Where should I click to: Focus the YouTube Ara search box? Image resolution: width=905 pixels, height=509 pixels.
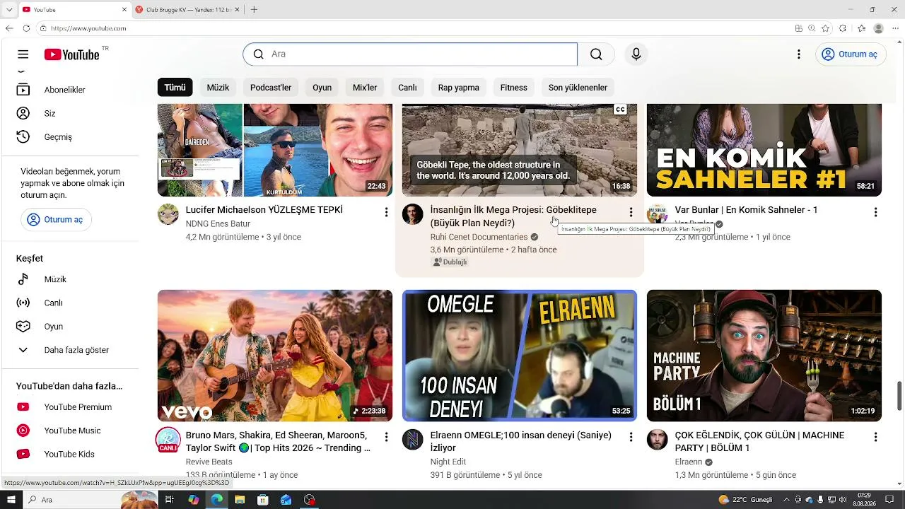[x=410, y=54]
